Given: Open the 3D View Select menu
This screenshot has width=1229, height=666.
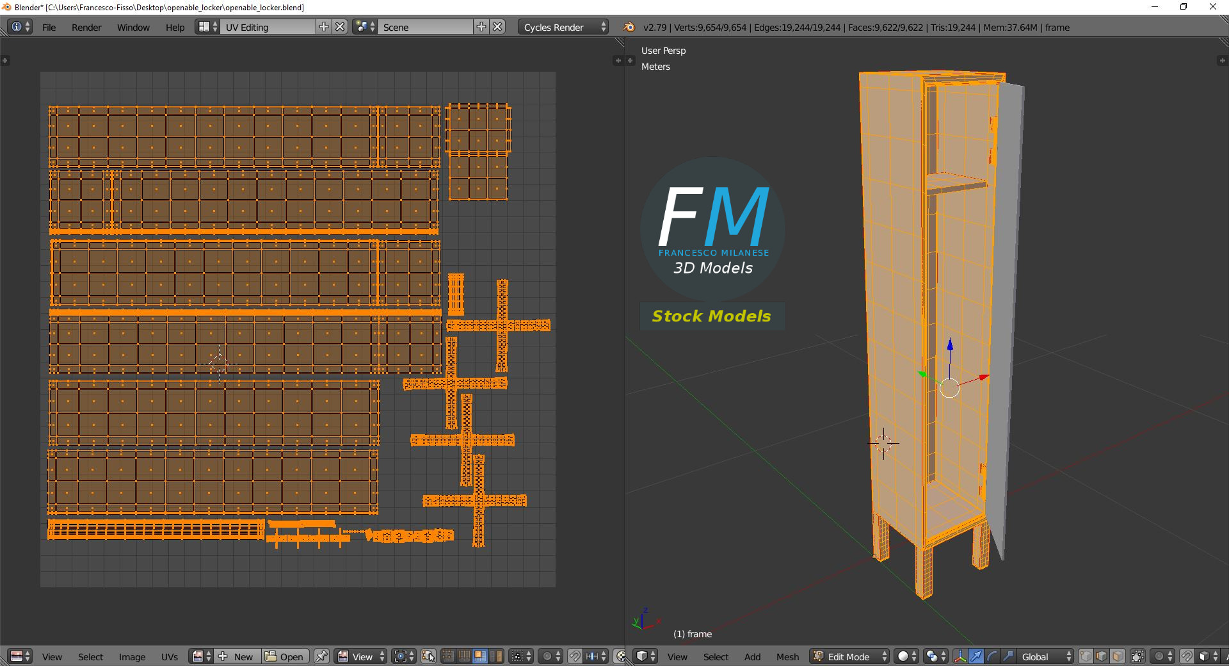Looking at the screenshot, I should (716, 657).
